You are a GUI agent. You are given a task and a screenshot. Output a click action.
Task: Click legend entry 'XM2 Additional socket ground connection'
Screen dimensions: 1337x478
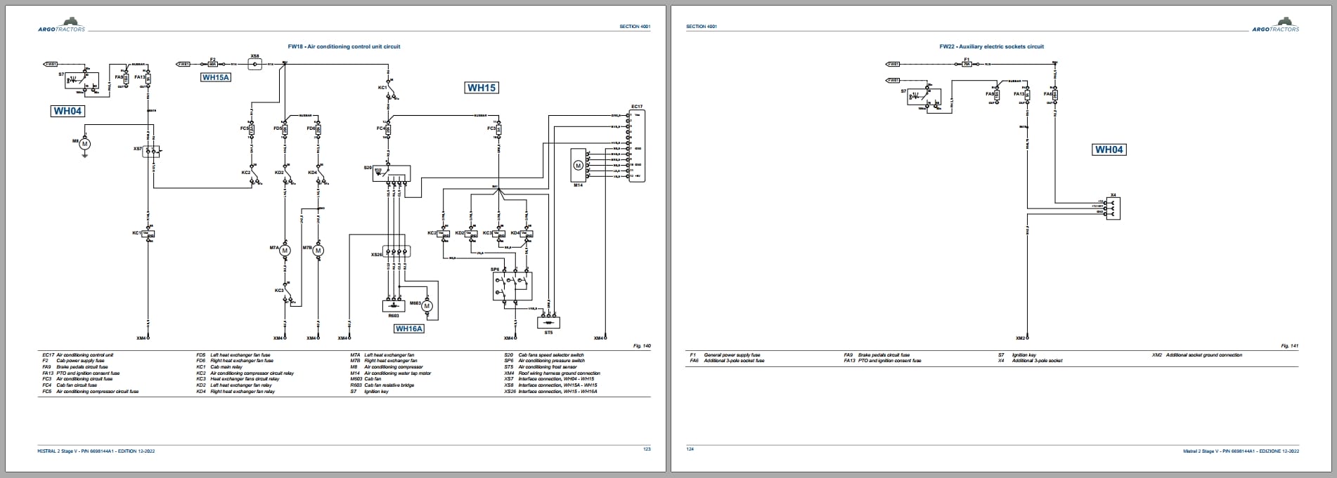tap(1197, 355)
